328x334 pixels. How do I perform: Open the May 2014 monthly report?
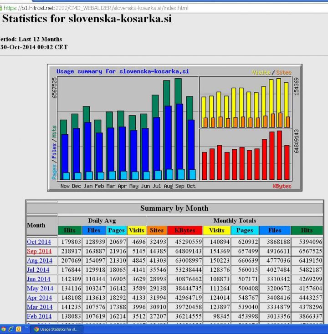pyautogui.click(x=40, y=288)
